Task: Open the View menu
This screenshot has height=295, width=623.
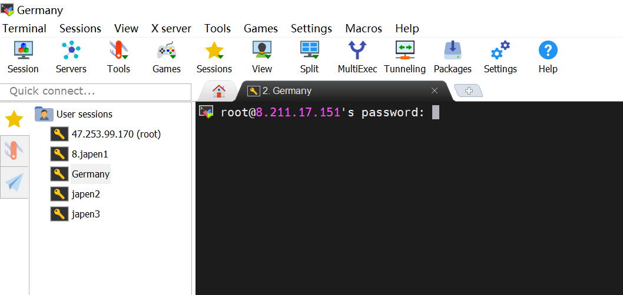Action: [127, 29]
